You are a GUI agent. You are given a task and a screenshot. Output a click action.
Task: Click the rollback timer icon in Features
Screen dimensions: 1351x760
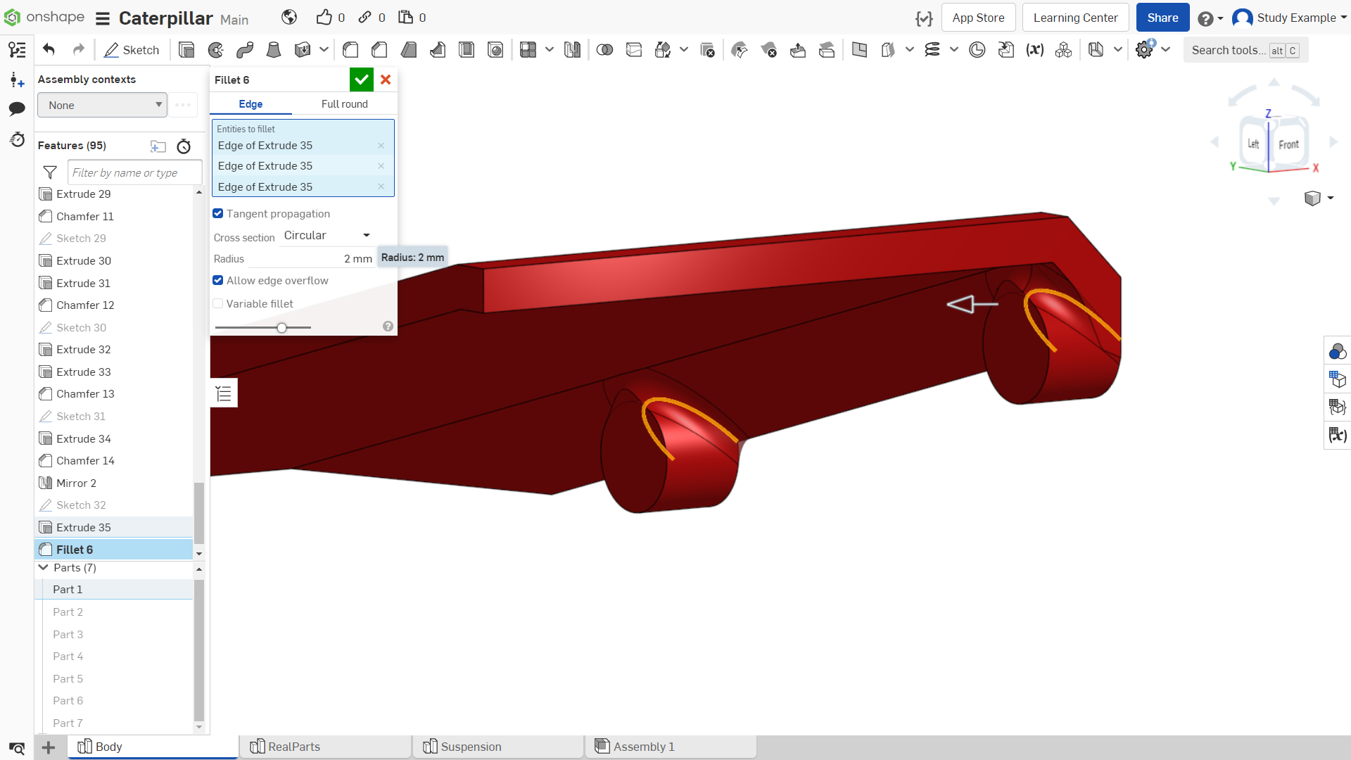coord(184,146)
